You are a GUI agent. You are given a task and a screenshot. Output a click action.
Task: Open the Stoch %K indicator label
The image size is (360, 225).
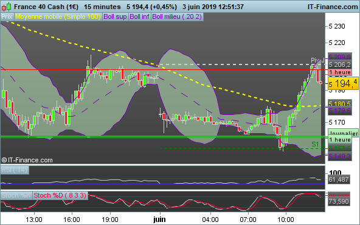[16, 195]
